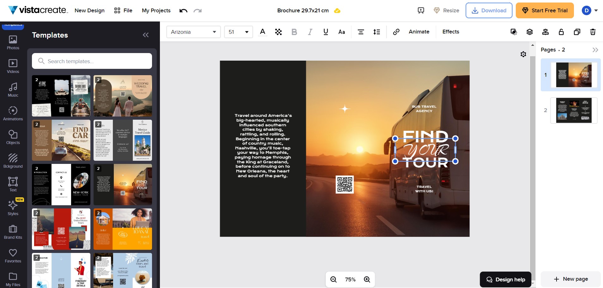Open the File menu
603x288 pixels.
coord(123,10)
